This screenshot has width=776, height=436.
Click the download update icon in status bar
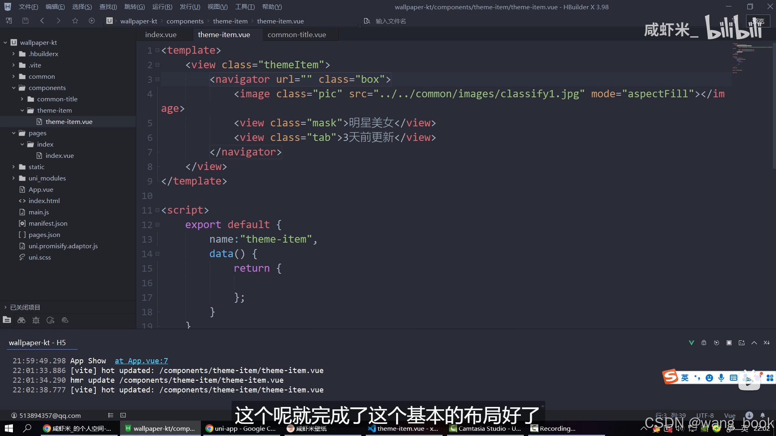point(749,415)
